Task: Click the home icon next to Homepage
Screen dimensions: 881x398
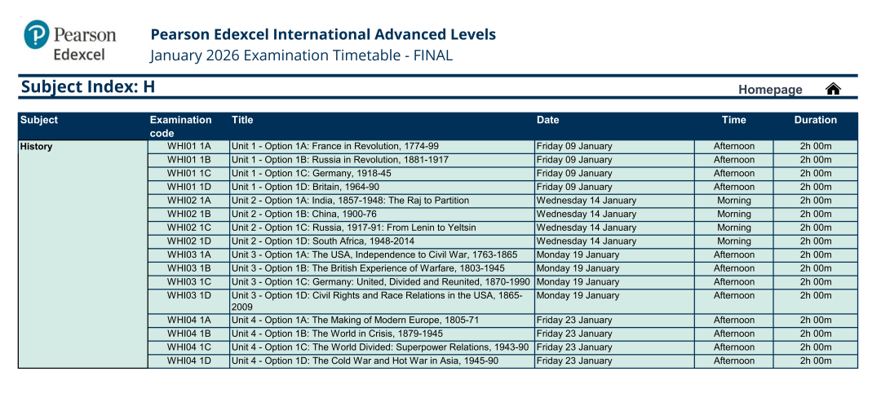Action: 833,89
